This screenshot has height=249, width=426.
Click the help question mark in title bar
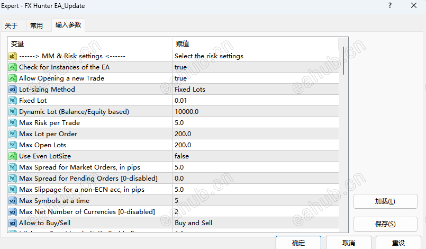(390, 5)
